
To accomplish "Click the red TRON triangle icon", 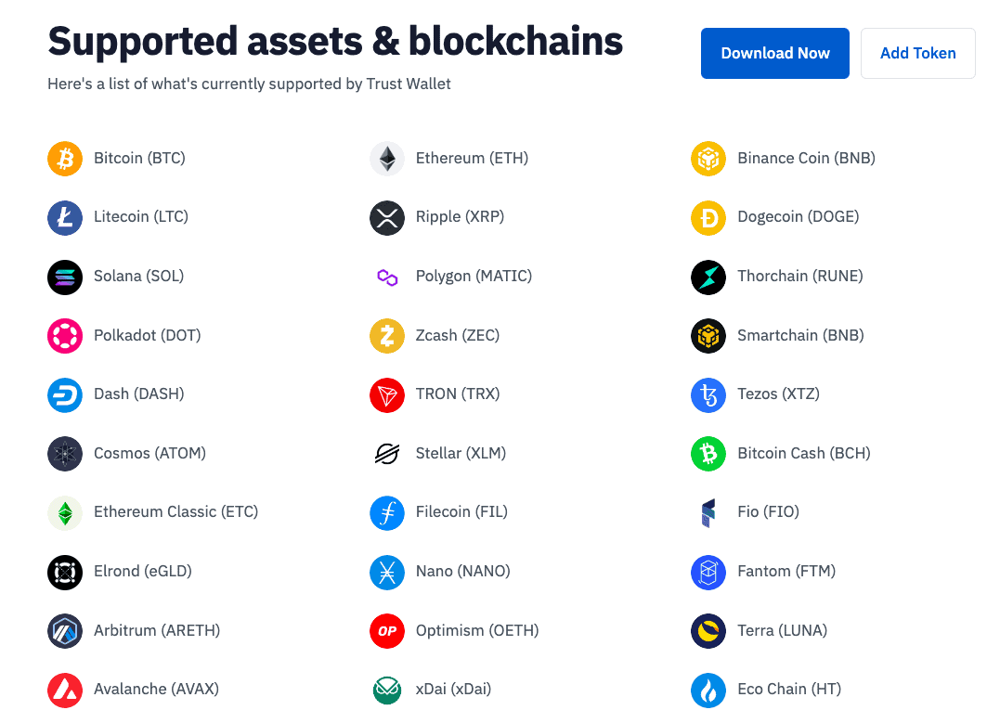I will click(387, 395).
